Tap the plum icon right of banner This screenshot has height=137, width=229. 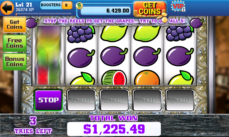click(197, 23)
